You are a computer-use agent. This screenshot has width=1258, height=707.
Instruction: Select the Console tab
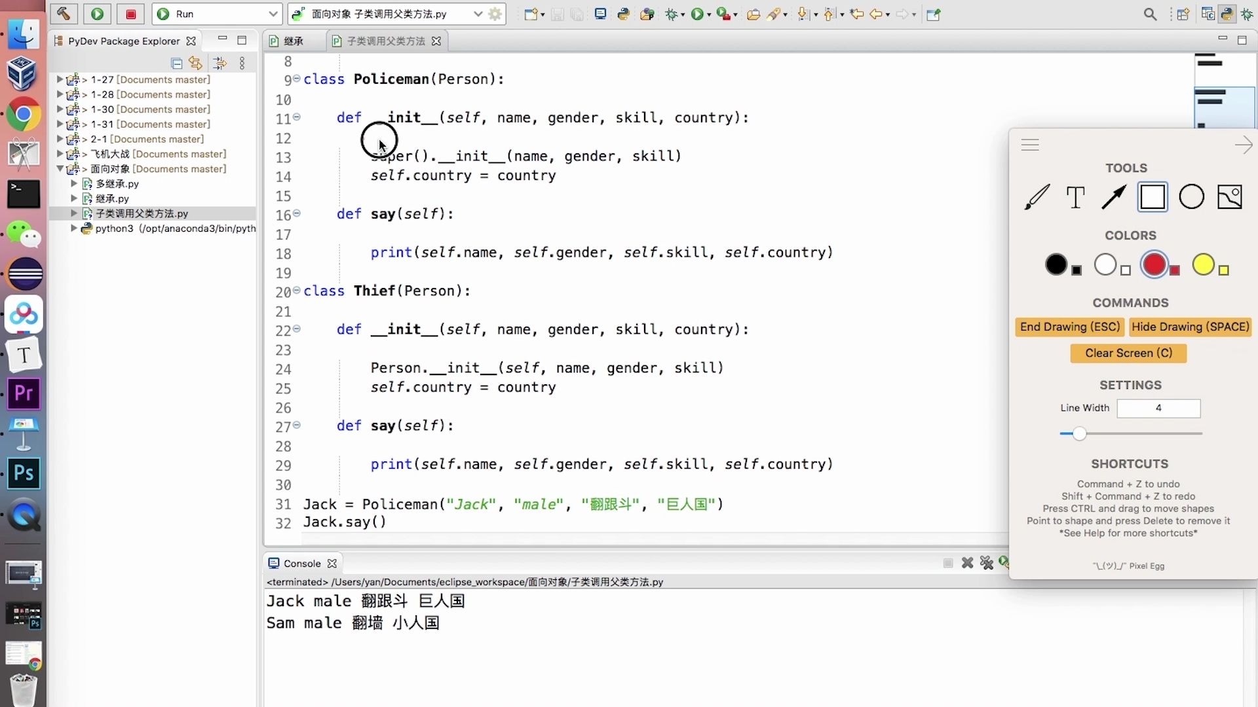pyautogui.click(x=303, y=563)
